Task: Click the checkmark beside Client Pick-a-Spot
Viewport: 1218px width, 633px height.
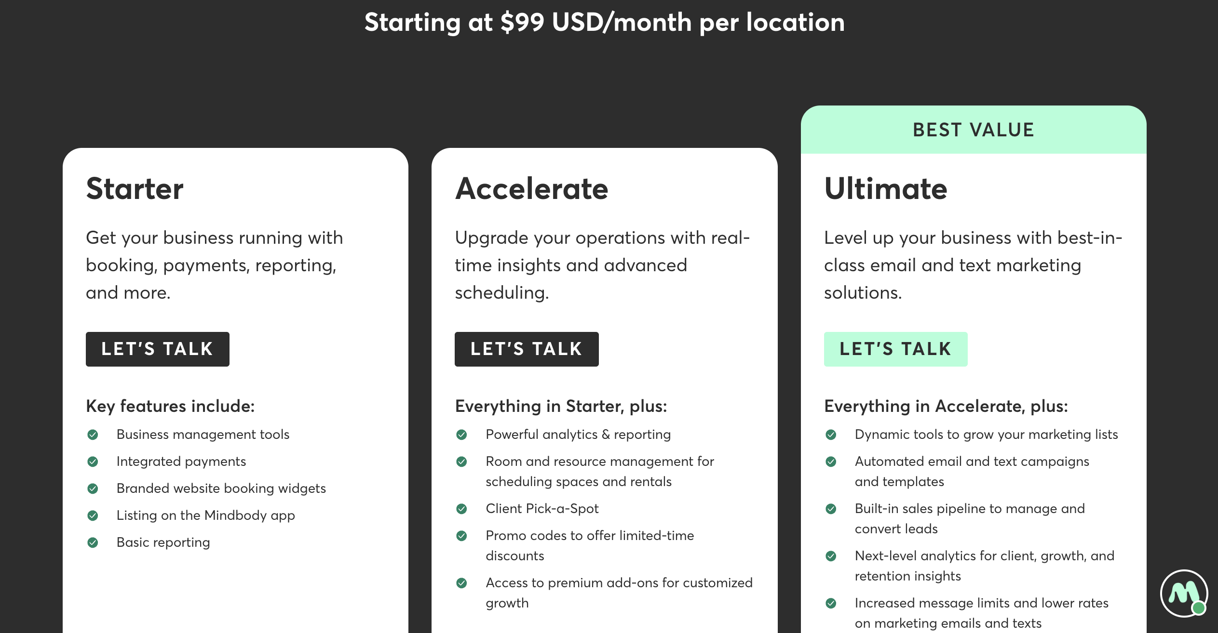Action: pos(462,508)
